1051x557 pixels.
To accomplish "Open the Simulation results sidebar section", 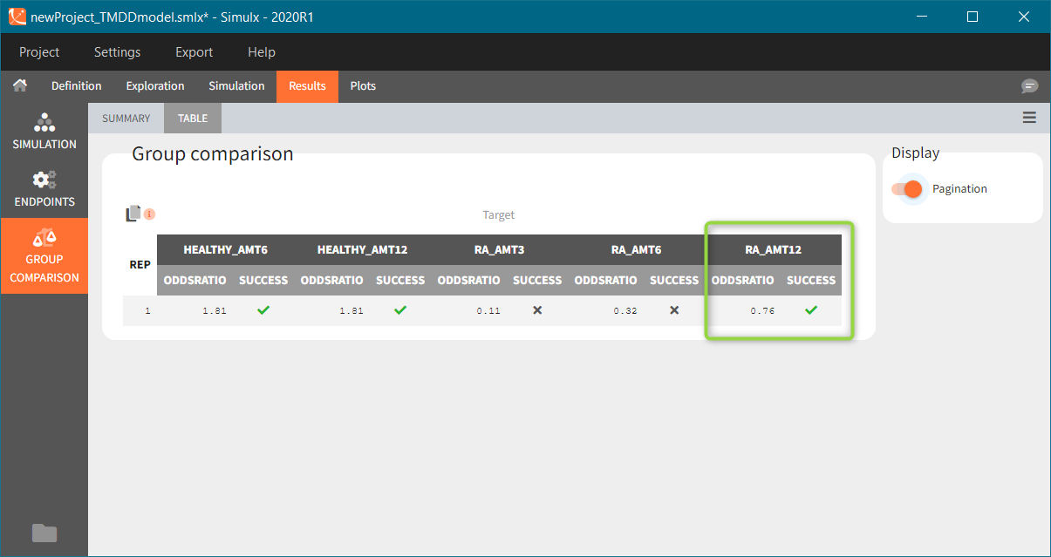I will pyautogui.click(x=44, y=132).
